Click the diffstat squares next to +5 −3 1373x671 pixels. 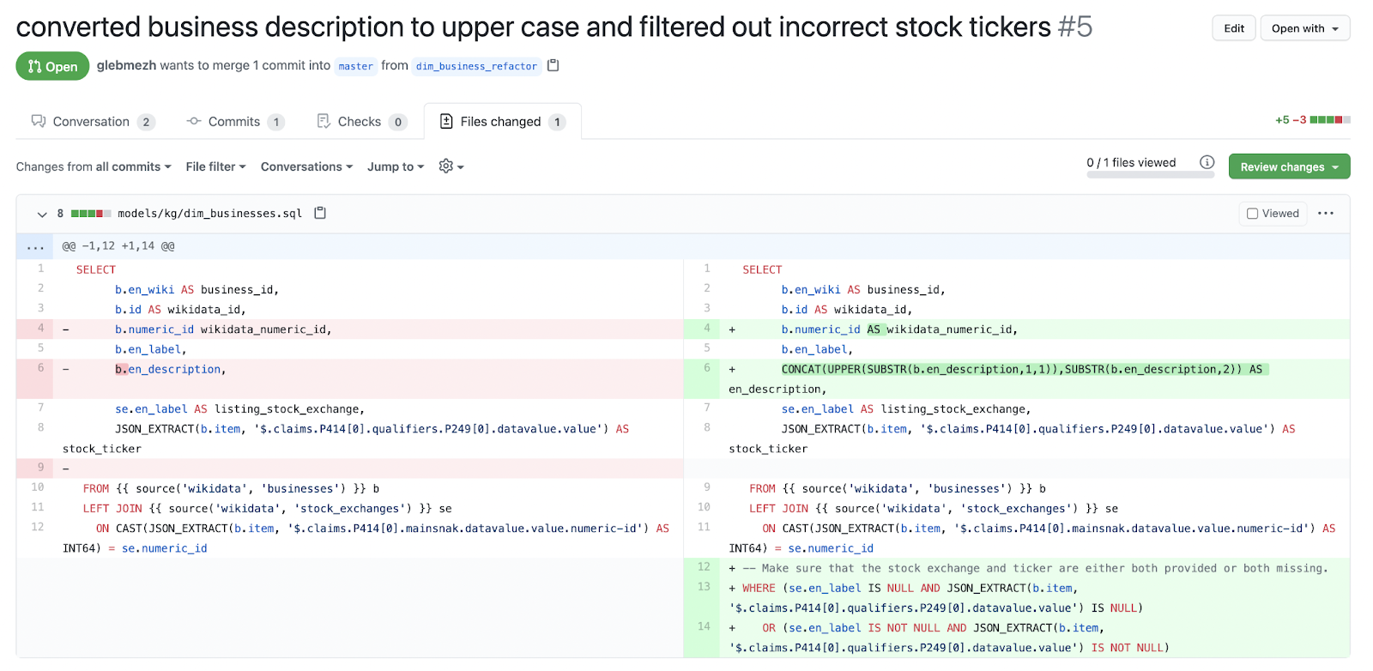tap(1330, 120)
